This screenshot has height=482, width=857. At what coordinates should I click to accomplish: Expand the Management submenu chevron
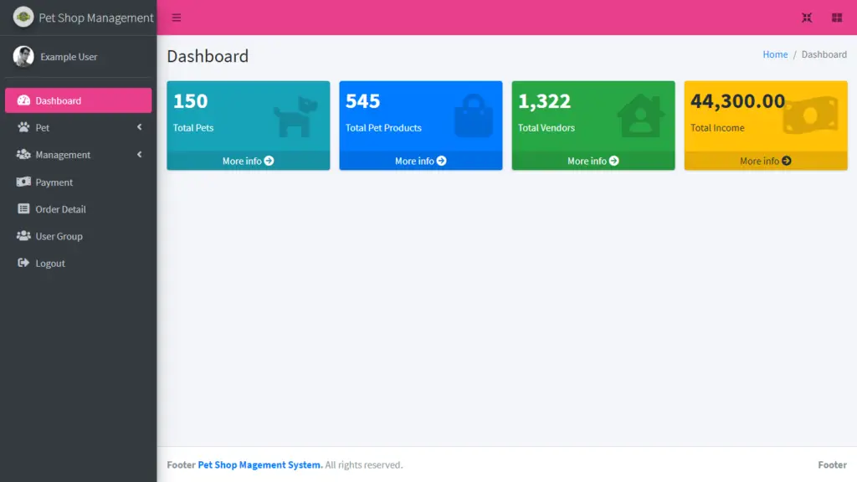pos(139,155)
